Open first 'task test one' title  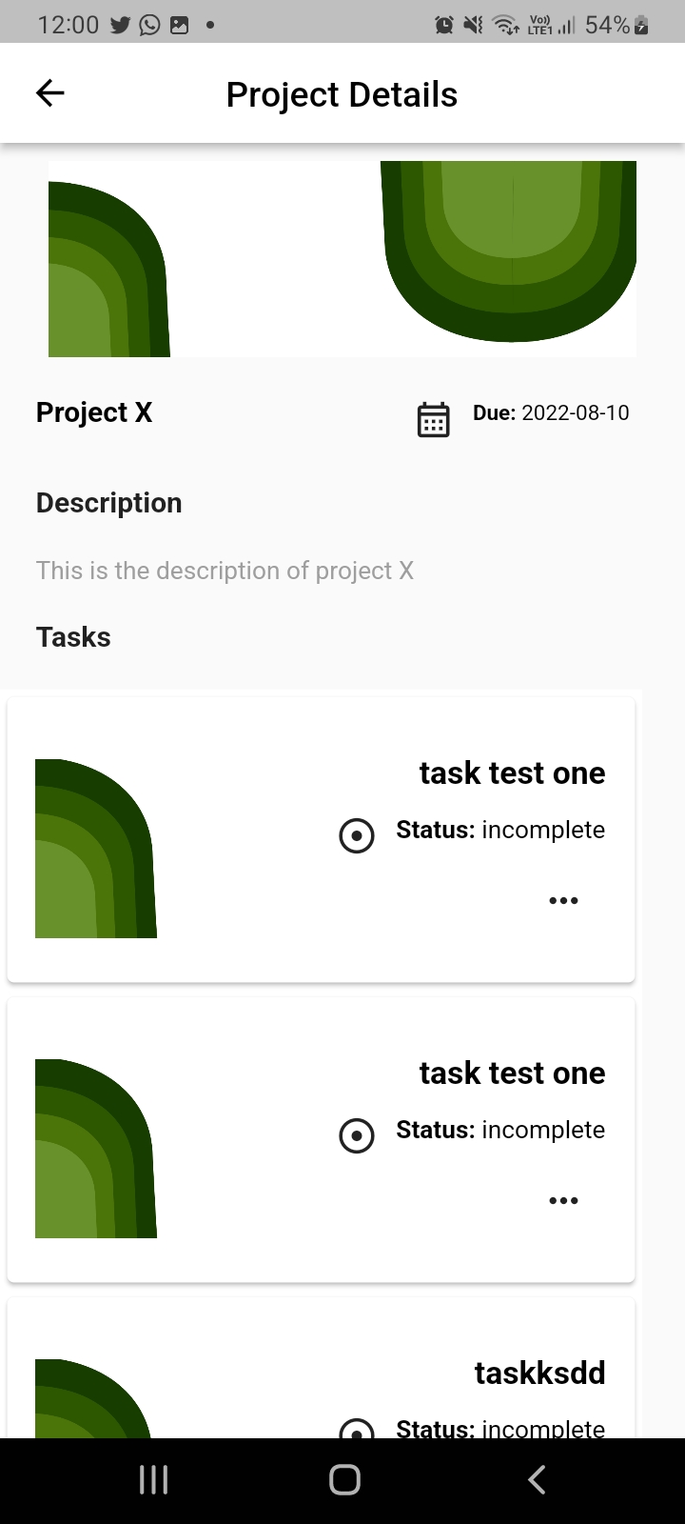point(512,772)
